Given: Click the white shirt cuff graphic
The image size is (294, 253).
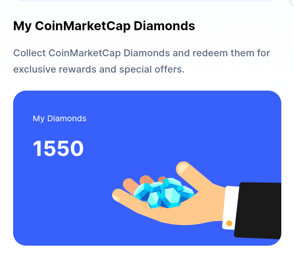Looking at the screenshot, I should (231, 208).
